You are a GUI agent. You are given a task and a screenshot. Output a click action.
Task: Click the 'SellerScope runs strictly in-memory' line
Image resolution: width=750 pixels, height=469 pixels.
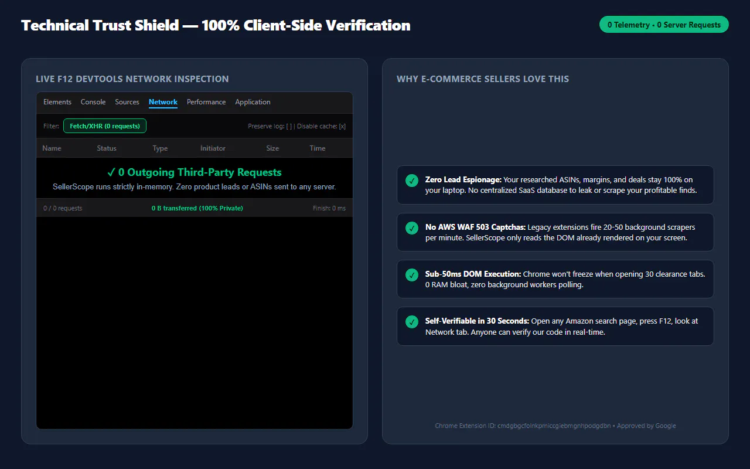pyautogui.click(x=195, y=187)
